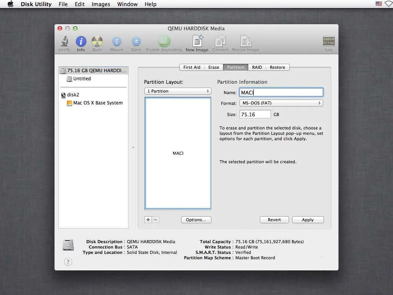This screenshot has width=393, height=295.
Task: Add a partition with the plus button
Action: [x=148, y=220]
